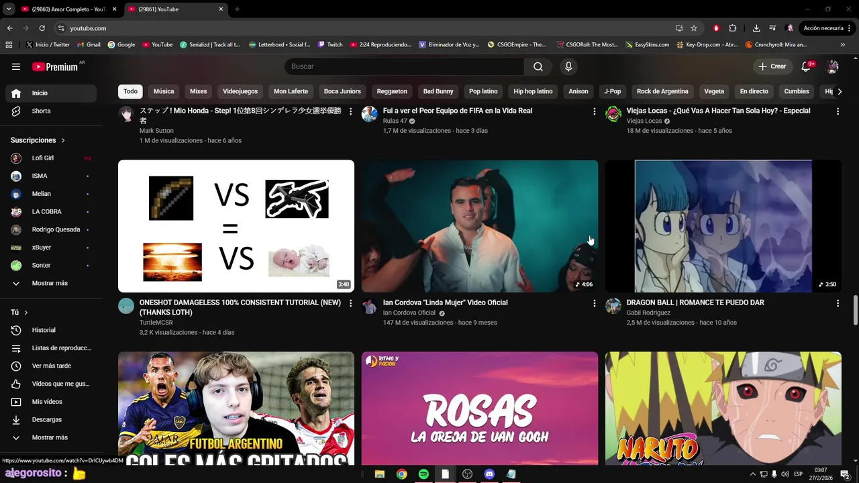Open Chrome downloads icon

[756, 28]
